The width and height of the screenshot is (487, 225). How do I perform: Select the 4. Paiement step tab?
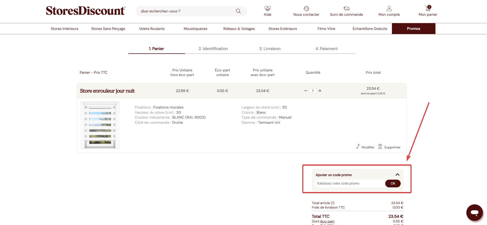tap(326, 48)
